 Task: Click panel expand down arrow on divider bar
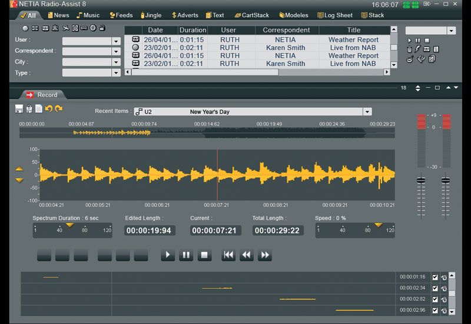click(456, 87)
